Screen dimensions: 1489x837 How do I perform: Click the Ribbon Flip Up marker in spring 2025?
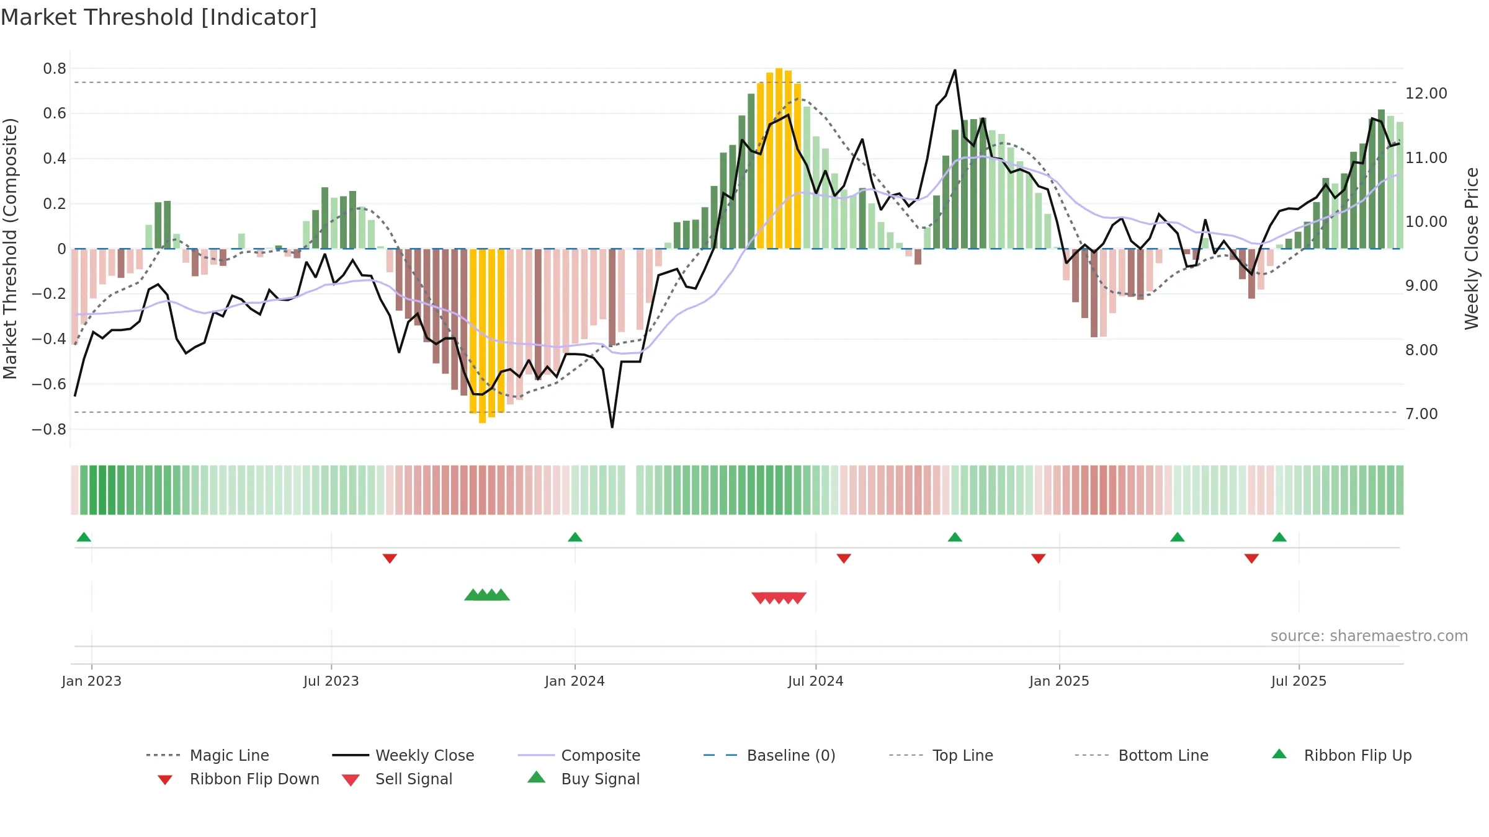[x=1178, y=537]
